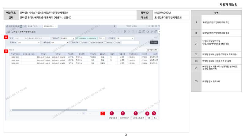Click the user profile icon in toolbar
This screenshot has width=245, height=137.
(x=140, y=32)
